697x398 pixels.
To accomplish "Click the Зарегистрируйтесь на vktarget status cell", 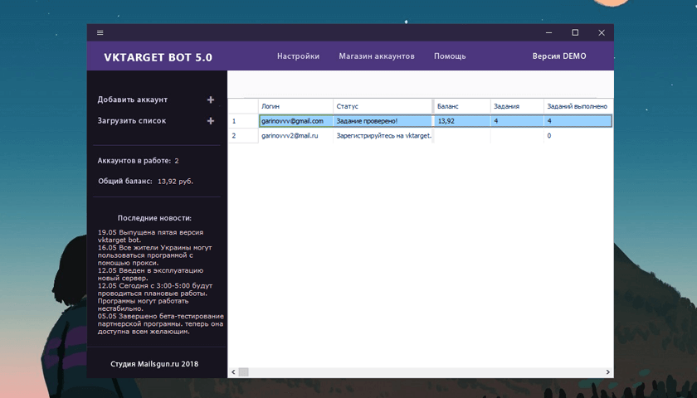I will (x=383, y=135).
